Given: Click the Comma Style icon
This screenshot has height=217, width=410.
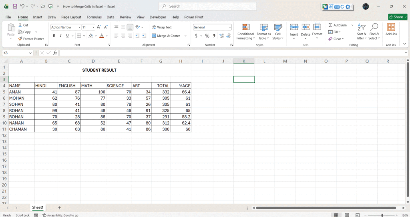Looking at the screenshot, I should point(214,36).
